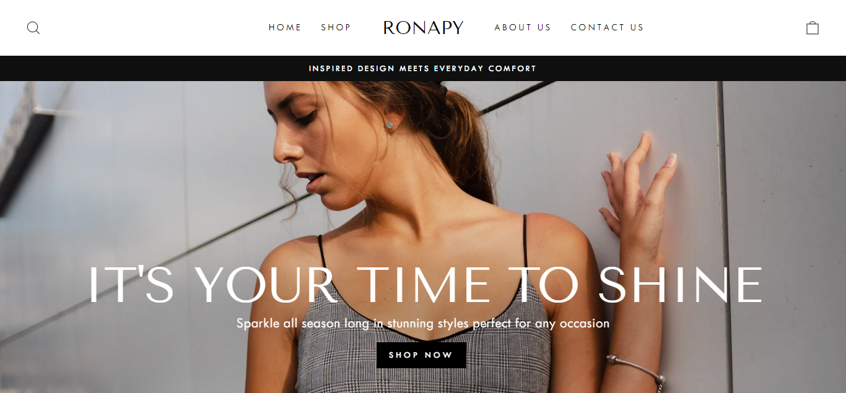This screenshot has height=393, width=846.
Task: Visit the ABOUT US page
Action: click(523, 27)
